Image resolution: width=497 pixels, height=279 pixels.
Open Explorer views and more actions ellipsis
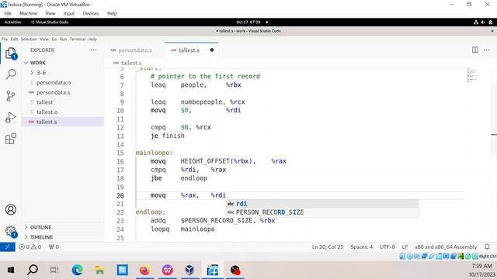(93, 50)
